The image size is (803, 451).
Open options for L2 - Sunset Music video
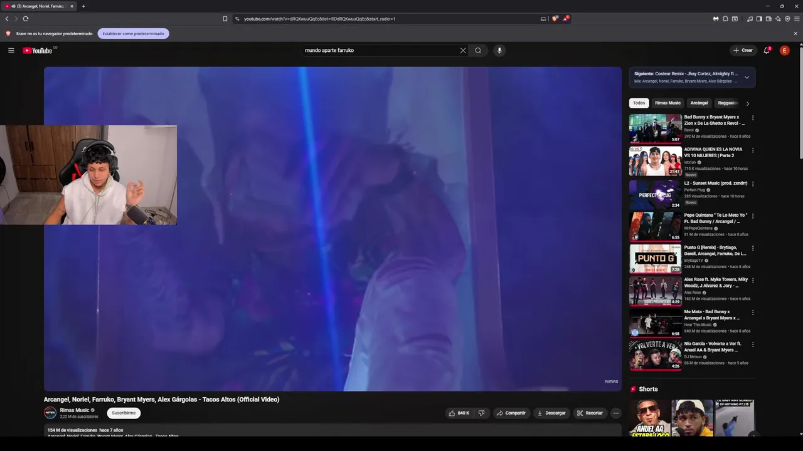pyautogui.click(x=753, y=184)
